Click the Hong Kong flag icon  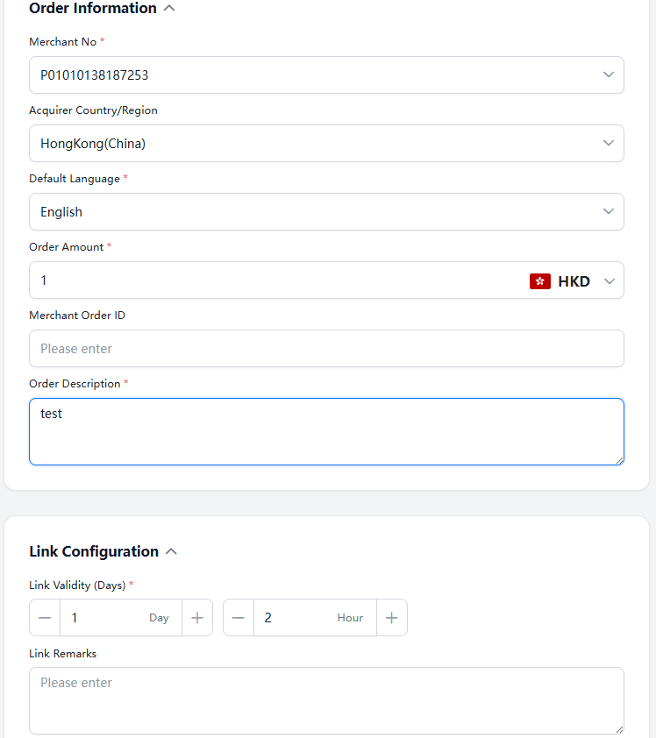539,281
